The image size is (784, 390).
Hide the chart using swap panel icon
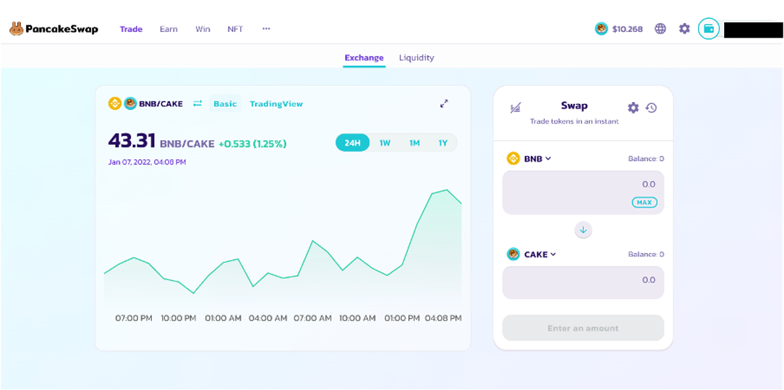[x=515, y=108]
